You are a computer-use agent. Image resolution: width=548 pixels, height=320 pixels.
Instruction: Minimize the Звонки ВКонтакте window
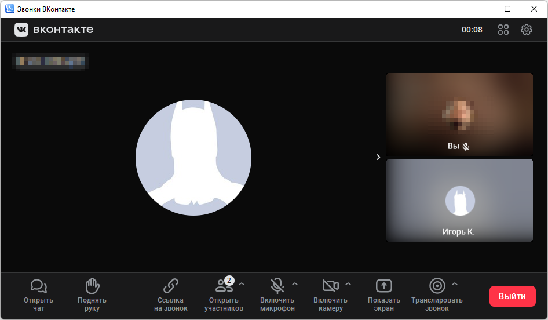coord(481,9)
